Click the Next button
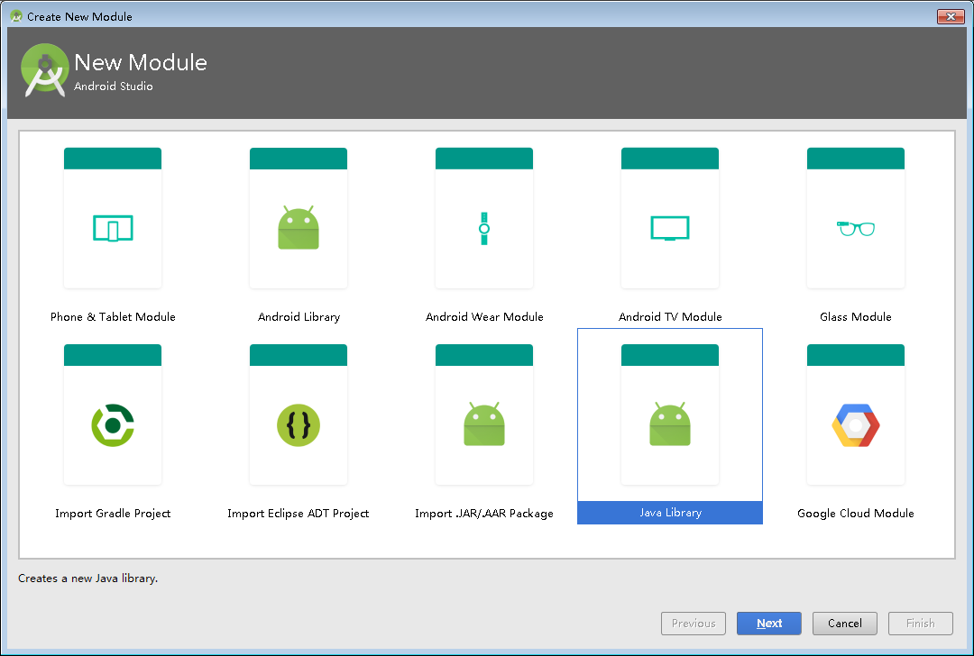 coord(769,623)
